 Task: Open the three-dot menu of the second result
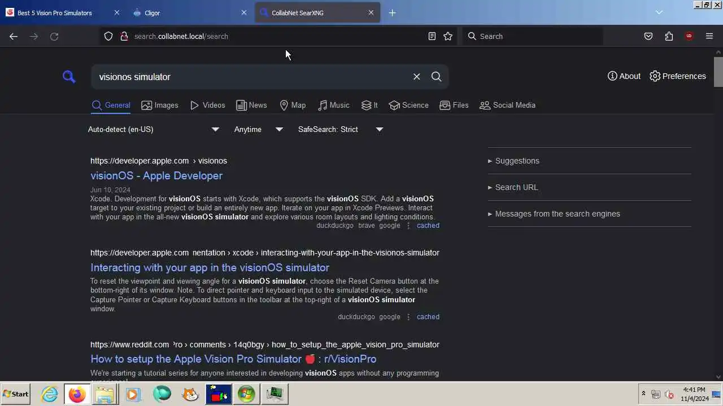408,317
